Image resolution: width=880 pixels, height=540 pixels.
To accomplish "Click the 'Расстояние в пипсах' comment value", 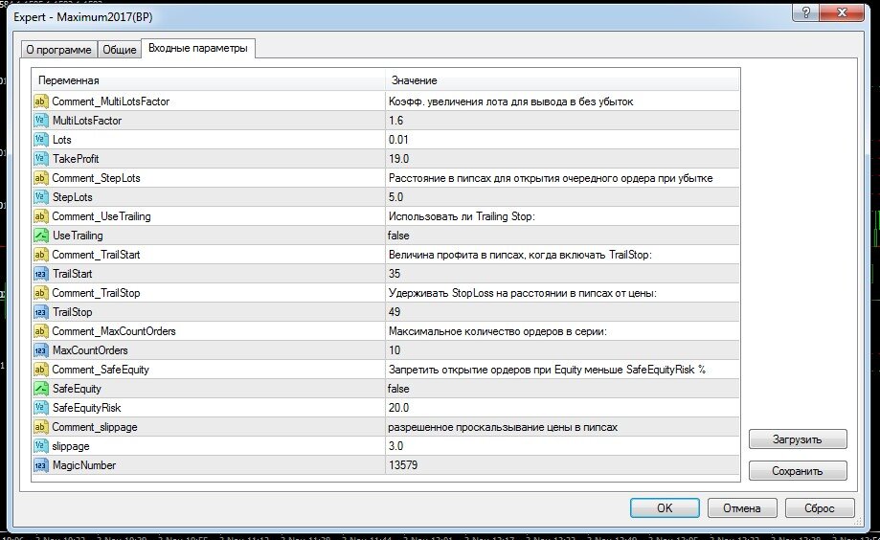I will coord(551,178).
